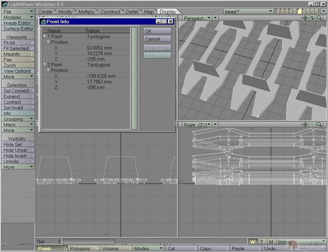Click OK in Point Info dialog
The image size is (328, 252).
[x=157, y=31]
